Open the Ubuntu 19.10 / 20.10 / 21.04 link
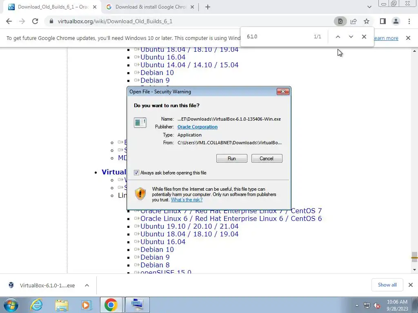 point(189,226)
